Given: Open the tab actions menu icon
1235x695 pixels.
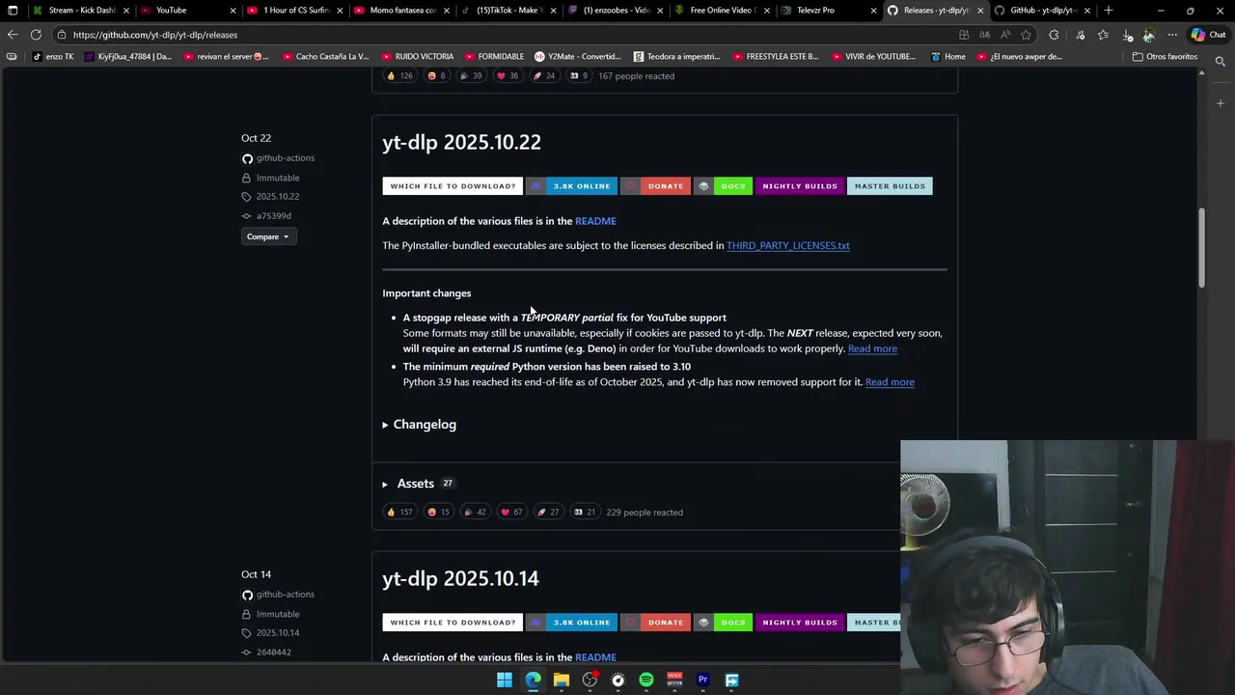Looking at the screenshot, I should coord(13,11).
